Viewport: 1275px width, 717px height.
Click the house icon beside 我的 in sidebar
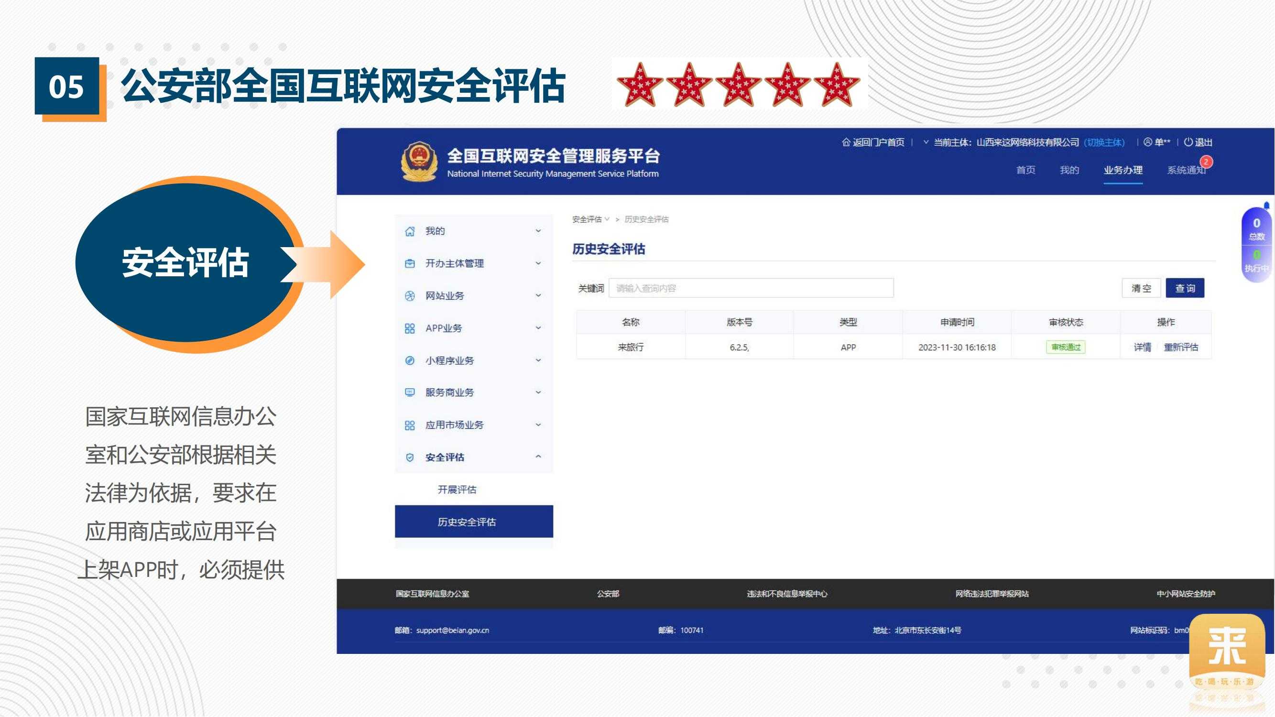pyautogui.click(x=410, y=231)
